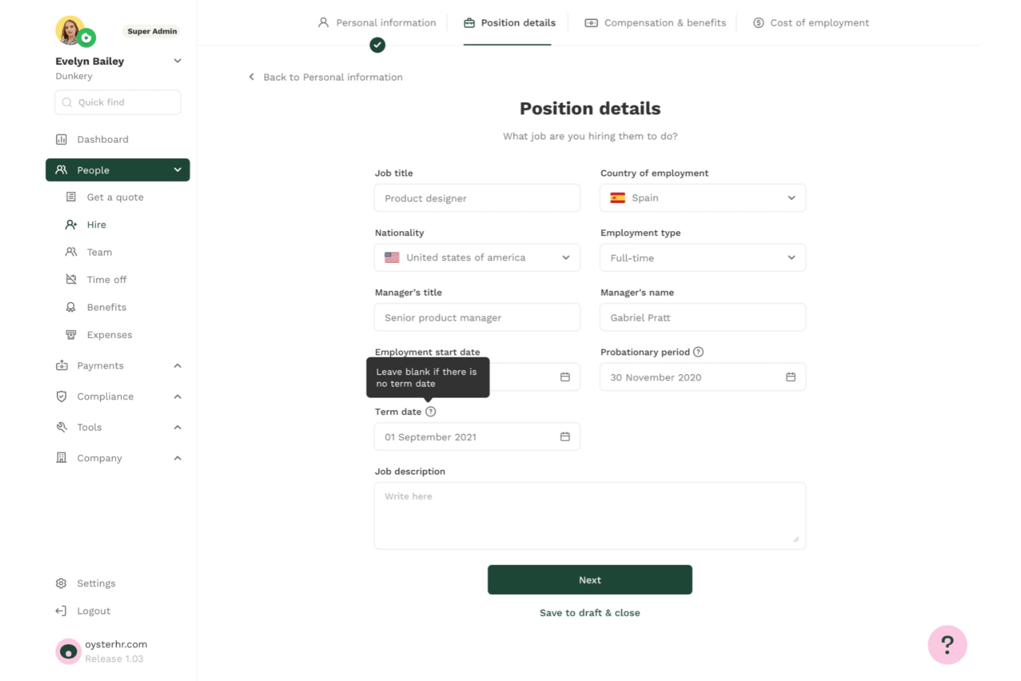Collapse the People section chevron
Screen dimensions: 1021x681
[x=177, y=170]
